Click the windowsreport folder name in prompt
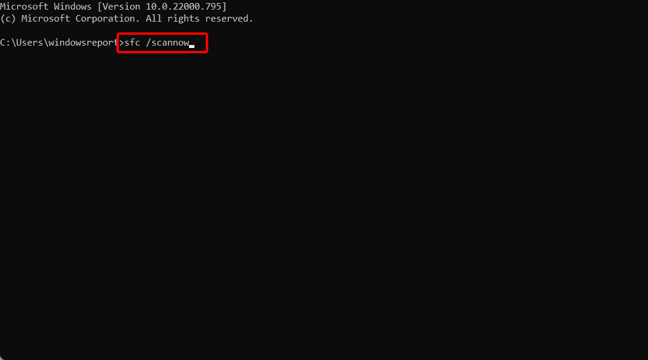The height and width of the screenshot is (360, 648). coord(83,43)
